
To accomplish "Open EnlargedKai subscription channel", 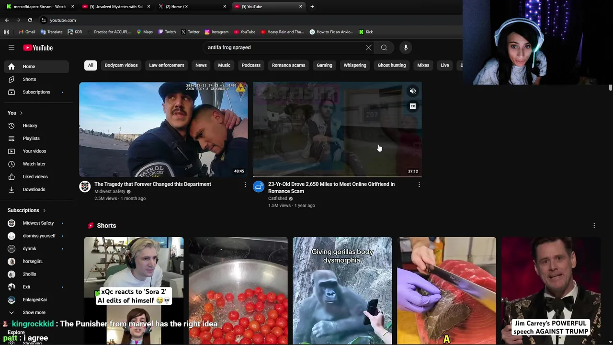I will tap(36, 299).
